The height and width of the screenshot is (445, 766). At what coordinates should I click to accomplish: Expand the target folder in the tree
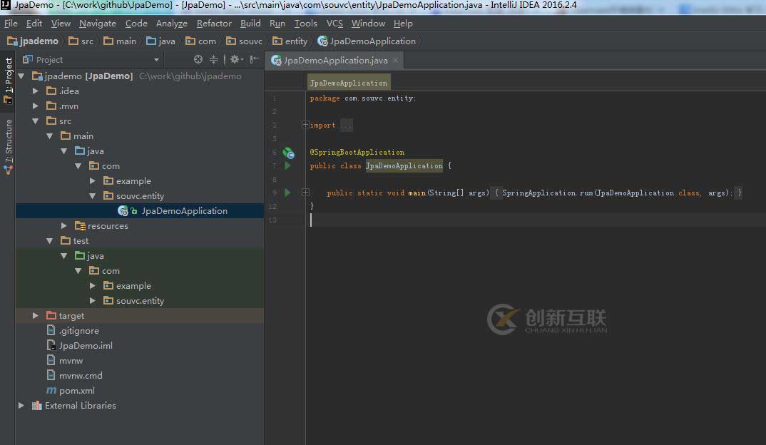[x=36, y=315]
